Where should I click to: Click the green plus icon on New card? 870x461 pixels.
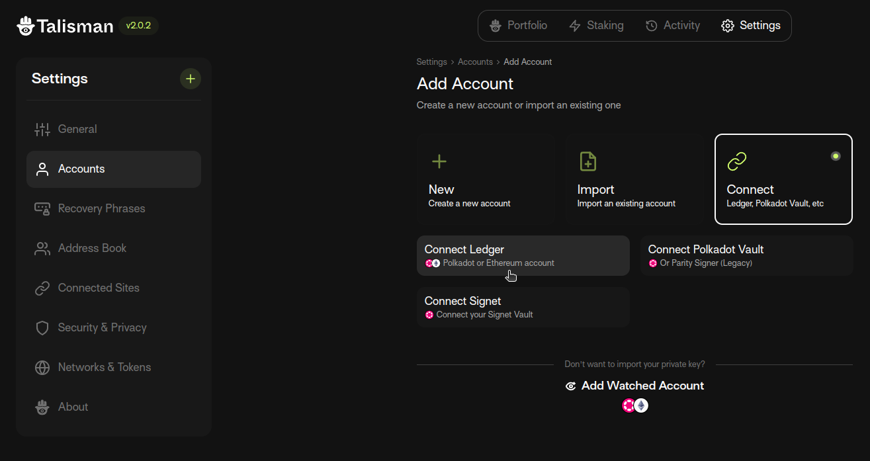click(439, 161)
